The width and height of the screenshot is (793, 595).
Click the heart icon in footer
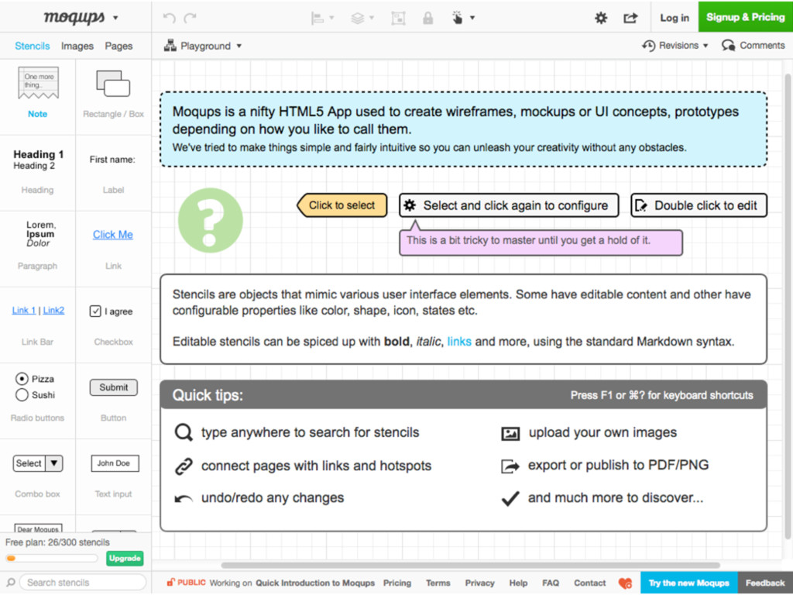pos(625,583)
